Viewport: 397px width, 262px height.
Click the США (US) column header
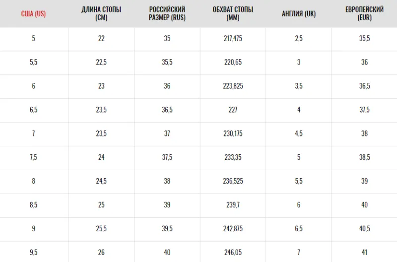point(33,14)
